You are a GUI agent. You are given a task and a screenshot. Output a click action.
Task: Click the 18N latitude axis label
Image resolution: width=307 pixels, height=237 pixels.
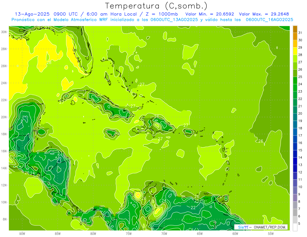(4, 134)
